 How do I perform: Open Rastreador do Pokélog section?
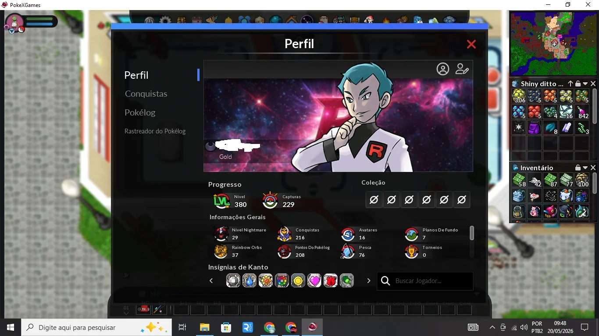click(x=155, y=131)
